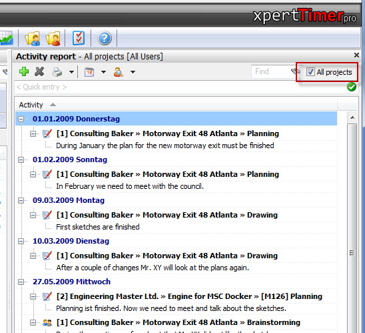Open user filter dropdown arrow
Screen dimensions: 365x333
point(133,72)
